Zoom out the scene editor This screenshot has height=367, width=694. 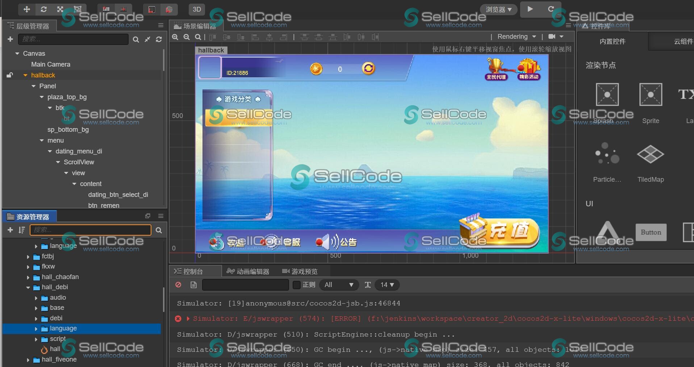187,37
